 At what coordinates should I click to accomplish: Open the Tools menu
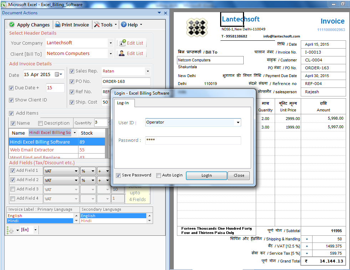click(x=105, y=25)
